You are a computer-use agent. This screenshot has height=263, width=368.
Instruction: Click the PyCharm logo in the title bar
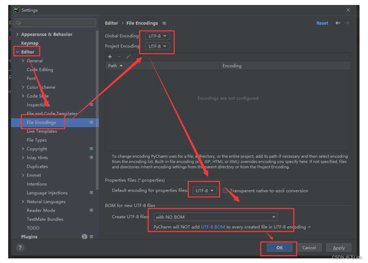16,10
